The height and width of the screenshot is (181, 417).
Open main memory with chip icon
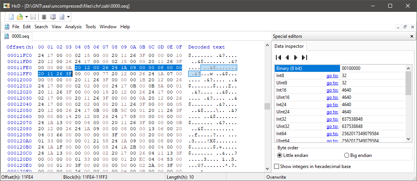click(44, 17)
